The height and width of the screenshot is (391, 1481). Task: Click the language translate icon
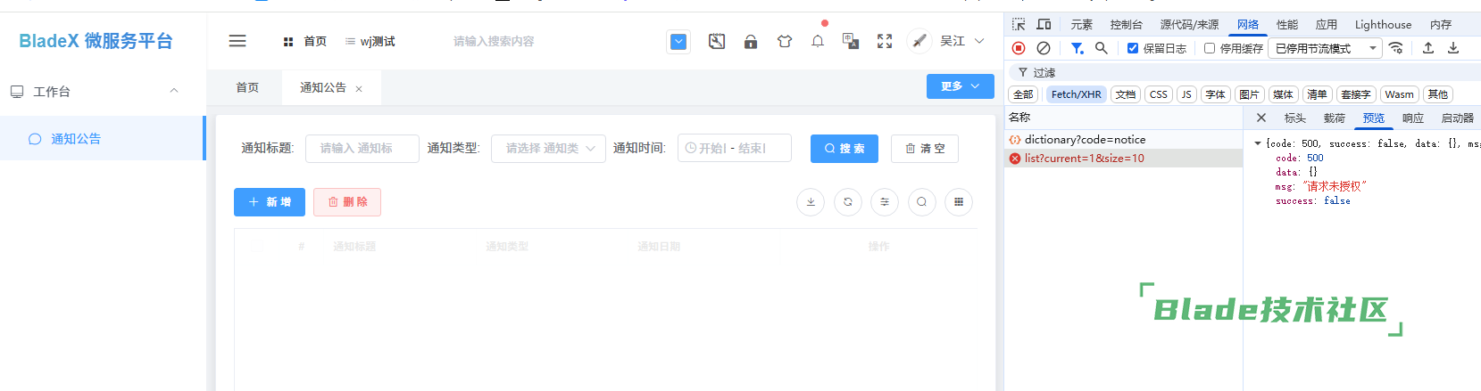851,41
